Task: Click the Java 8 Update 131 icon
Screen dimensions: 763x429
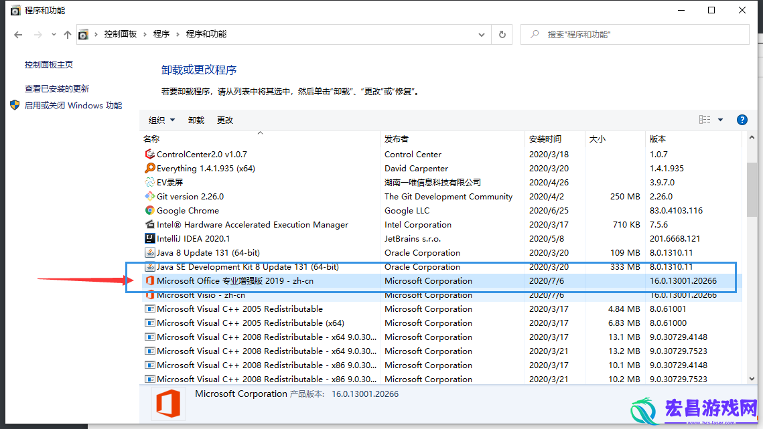Action: point(150,253)
